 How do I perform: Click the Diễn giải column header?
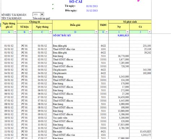point(75,25)
